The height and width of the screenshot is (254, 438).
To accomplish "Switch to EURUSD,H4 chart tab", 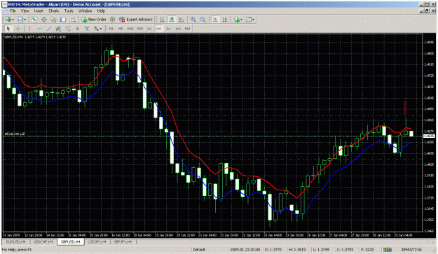I will tap(16, 241).
